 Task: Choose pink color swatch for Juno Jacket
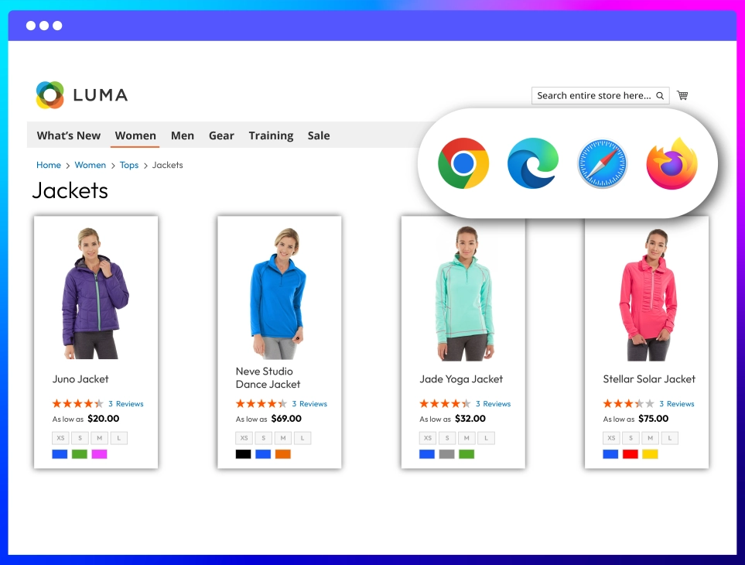pos(99,454)
